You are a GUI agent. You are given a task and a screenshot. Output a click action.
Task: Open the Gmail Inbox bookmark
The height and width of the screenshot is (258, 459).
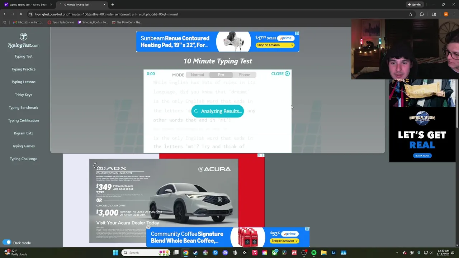click(x=28, y=22)
